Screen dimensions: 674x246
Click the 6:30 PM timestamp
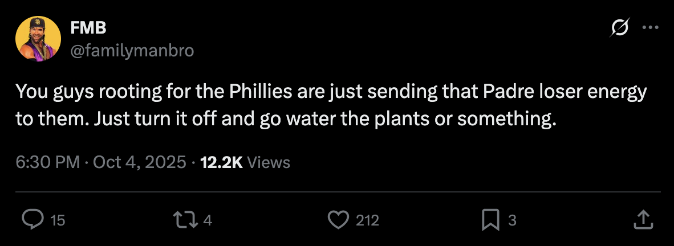[47, 163]
